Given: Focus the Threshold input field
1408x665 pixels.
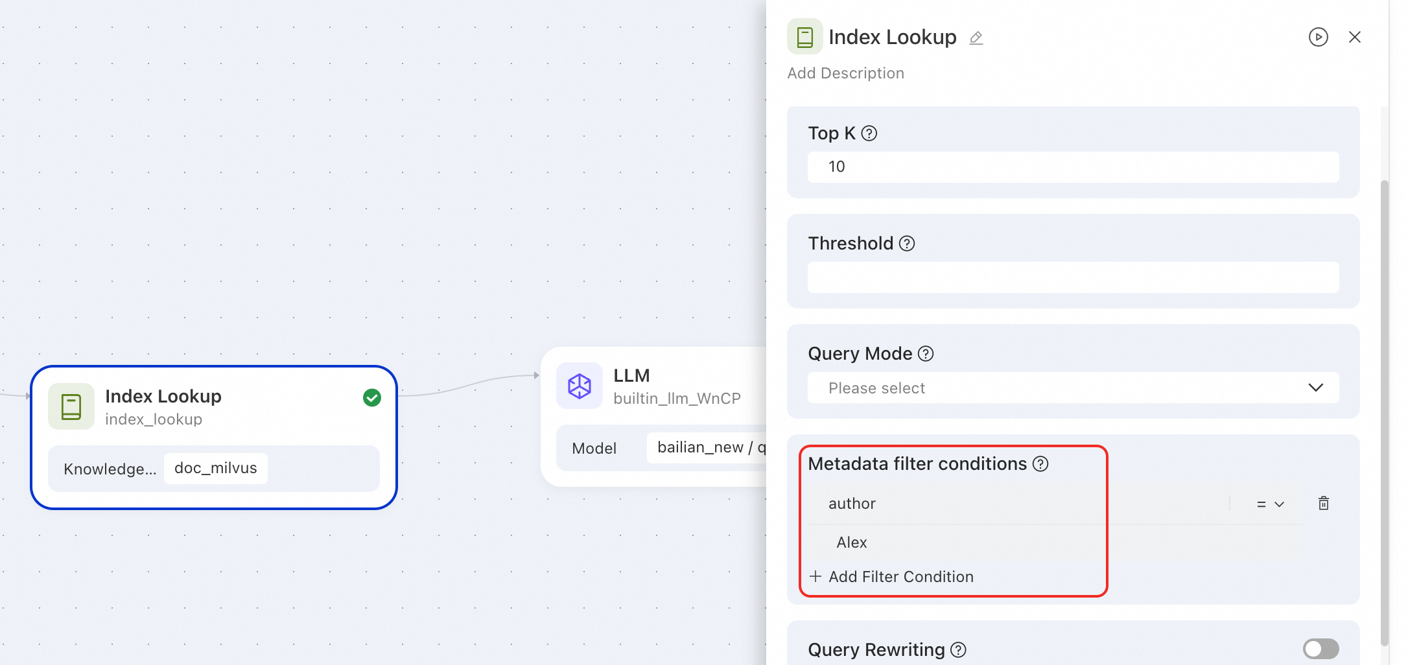Looking at the screenshot, I should [1074, 277].
